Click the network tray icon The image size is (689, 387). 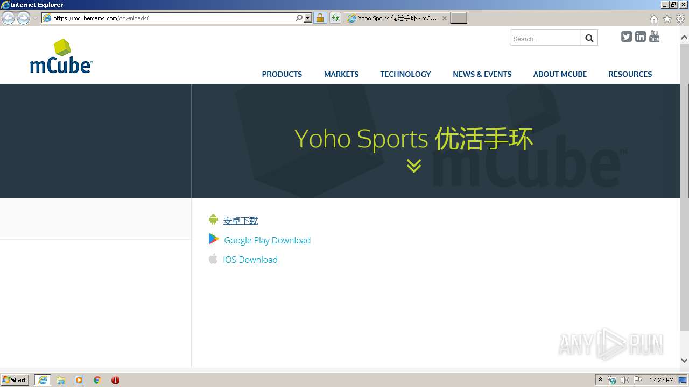(x=612, y=380)
